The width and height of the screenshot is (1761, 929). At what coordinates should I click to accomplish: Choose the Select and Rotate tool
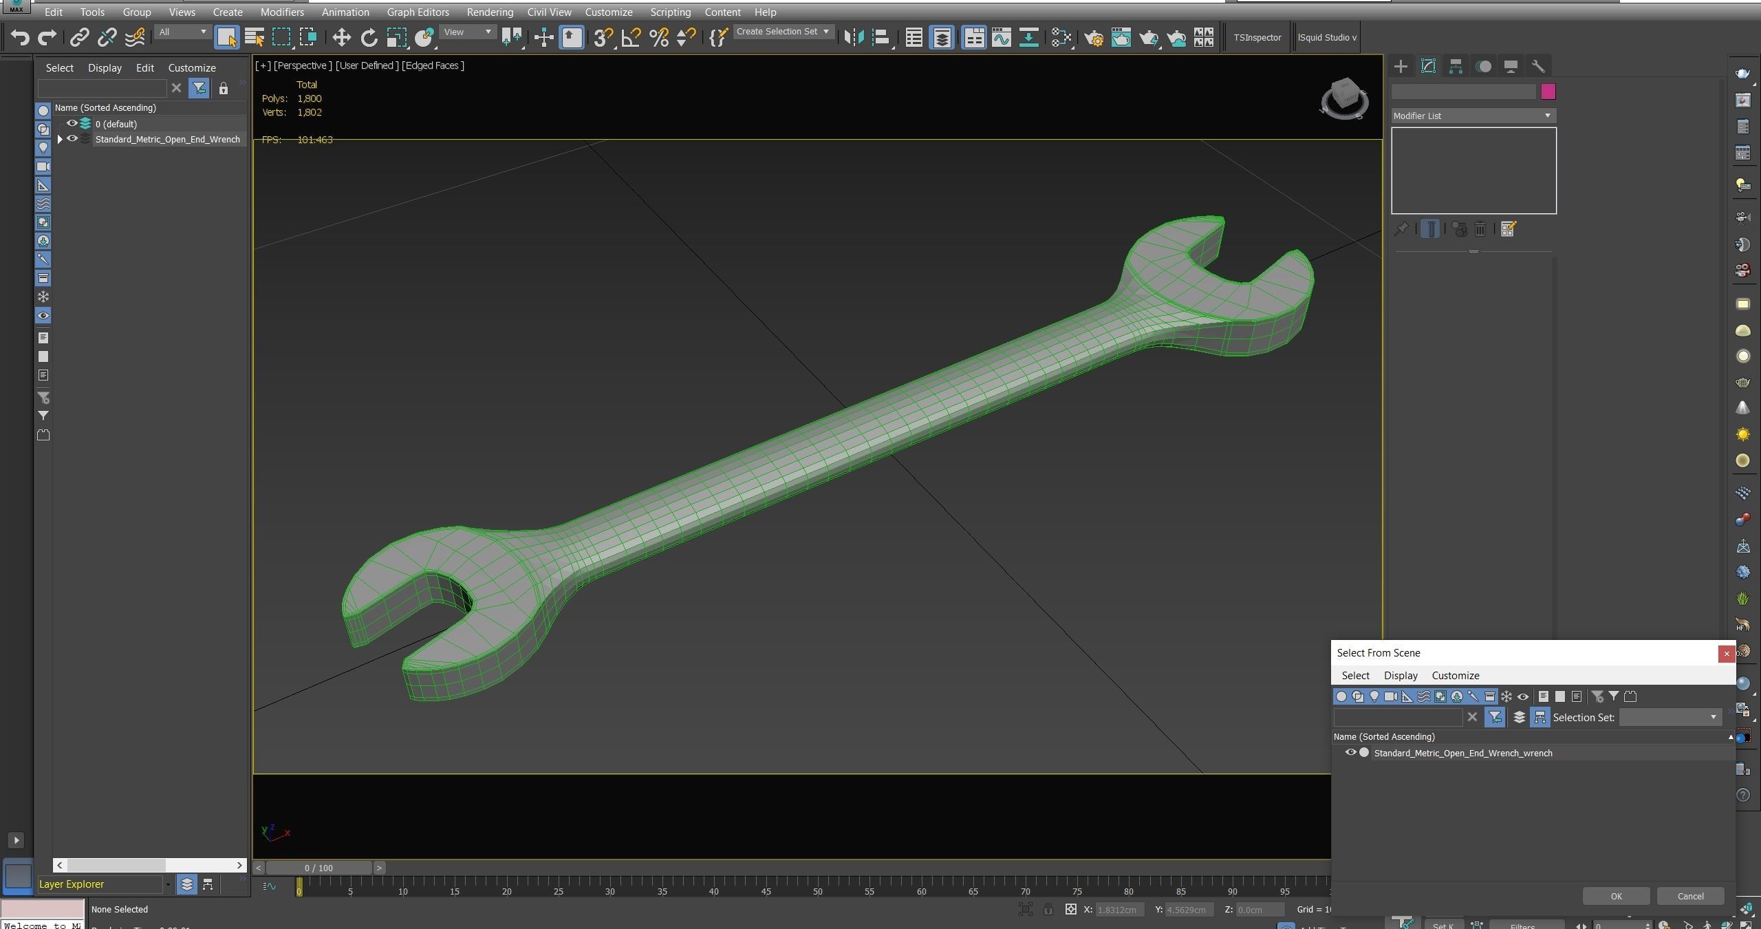[x=369, y=37]
